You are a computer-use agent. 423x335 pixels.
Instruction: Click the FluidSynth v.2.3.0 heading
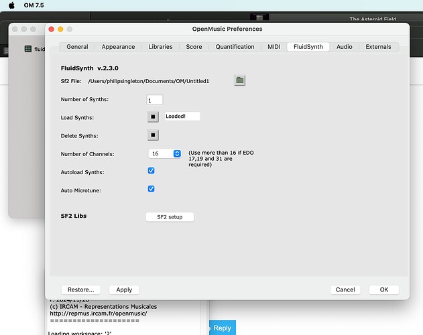pos(90,68)
